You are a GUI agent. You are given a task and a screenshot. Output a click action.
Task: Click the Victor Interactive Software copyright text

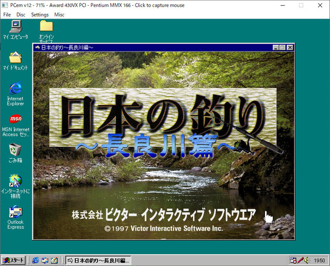coord(163,228)
